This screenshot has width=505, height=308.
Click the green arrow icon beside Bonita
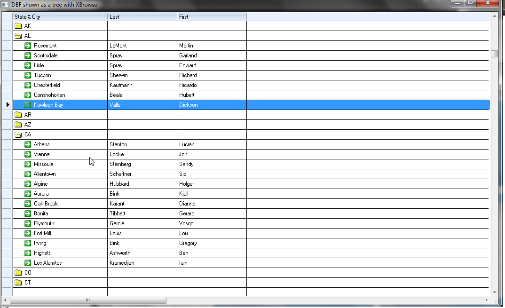click(28, 213)
